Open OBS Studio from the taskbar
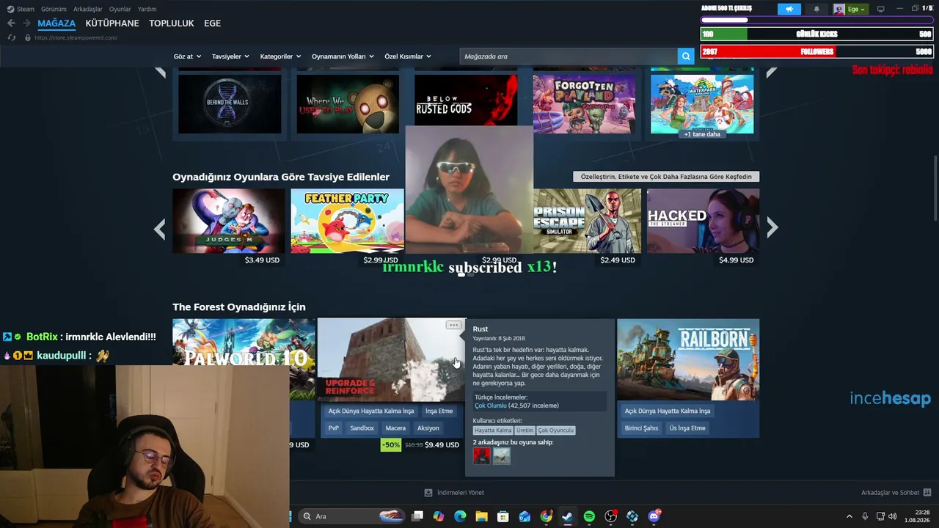Screen dimensions: 939x528 [x=611, y=516]
